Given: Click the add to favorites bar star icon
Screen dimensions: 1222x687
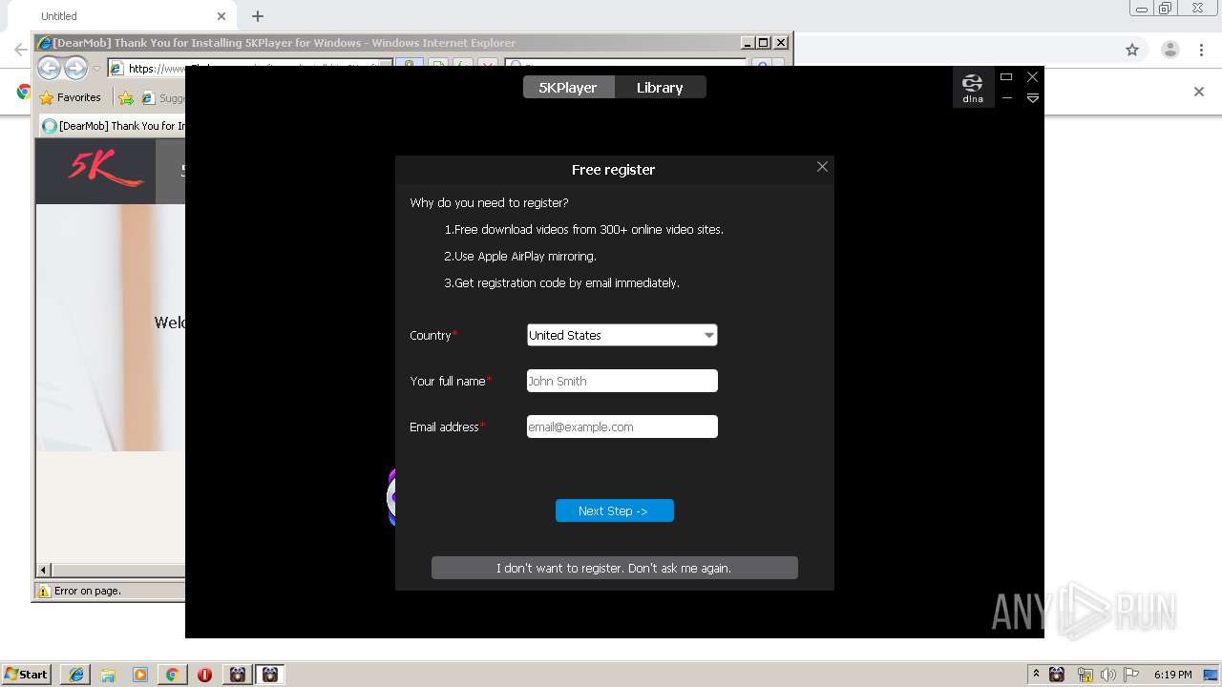Looking at the screenshot, I should tap(125, 97).
